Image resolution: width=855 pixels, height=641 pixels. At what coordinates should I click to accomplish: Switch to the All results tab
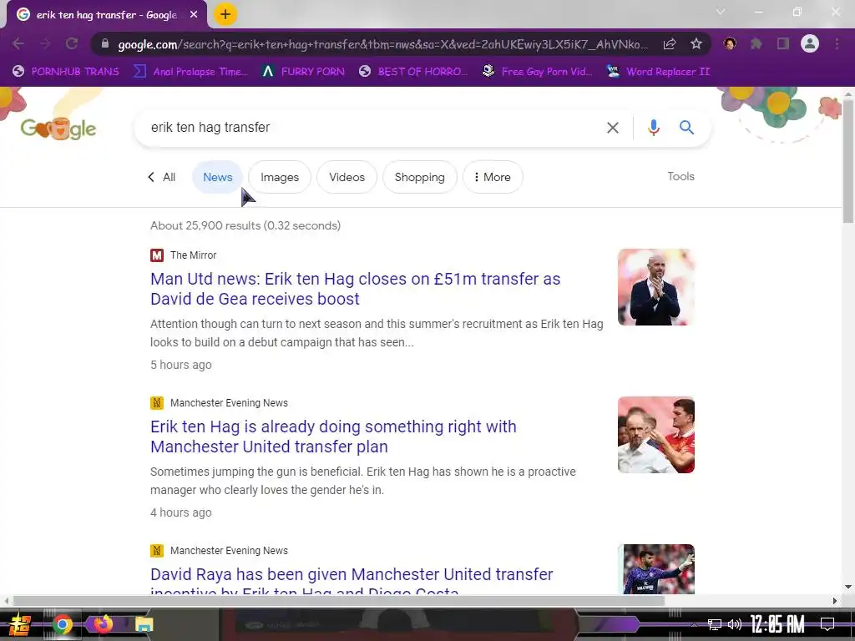pos(163,177)
